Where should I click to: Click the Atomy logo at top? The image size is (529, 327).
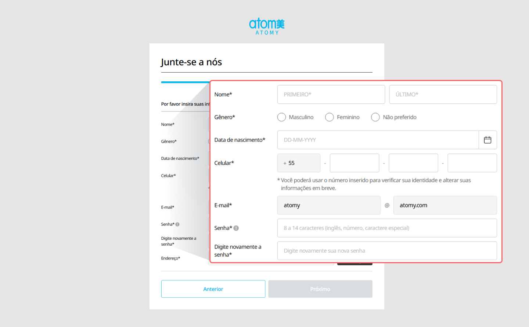coord(267,26)
